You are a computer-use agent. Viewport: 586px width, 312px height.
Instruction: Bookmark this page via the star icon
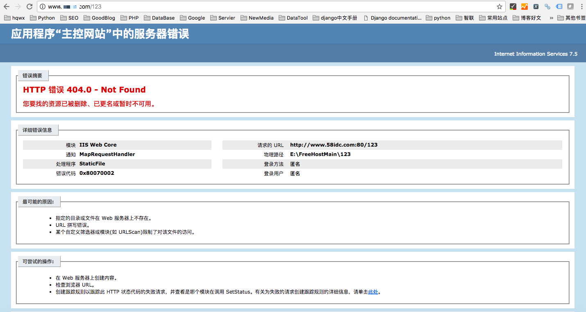coord(499,6)
